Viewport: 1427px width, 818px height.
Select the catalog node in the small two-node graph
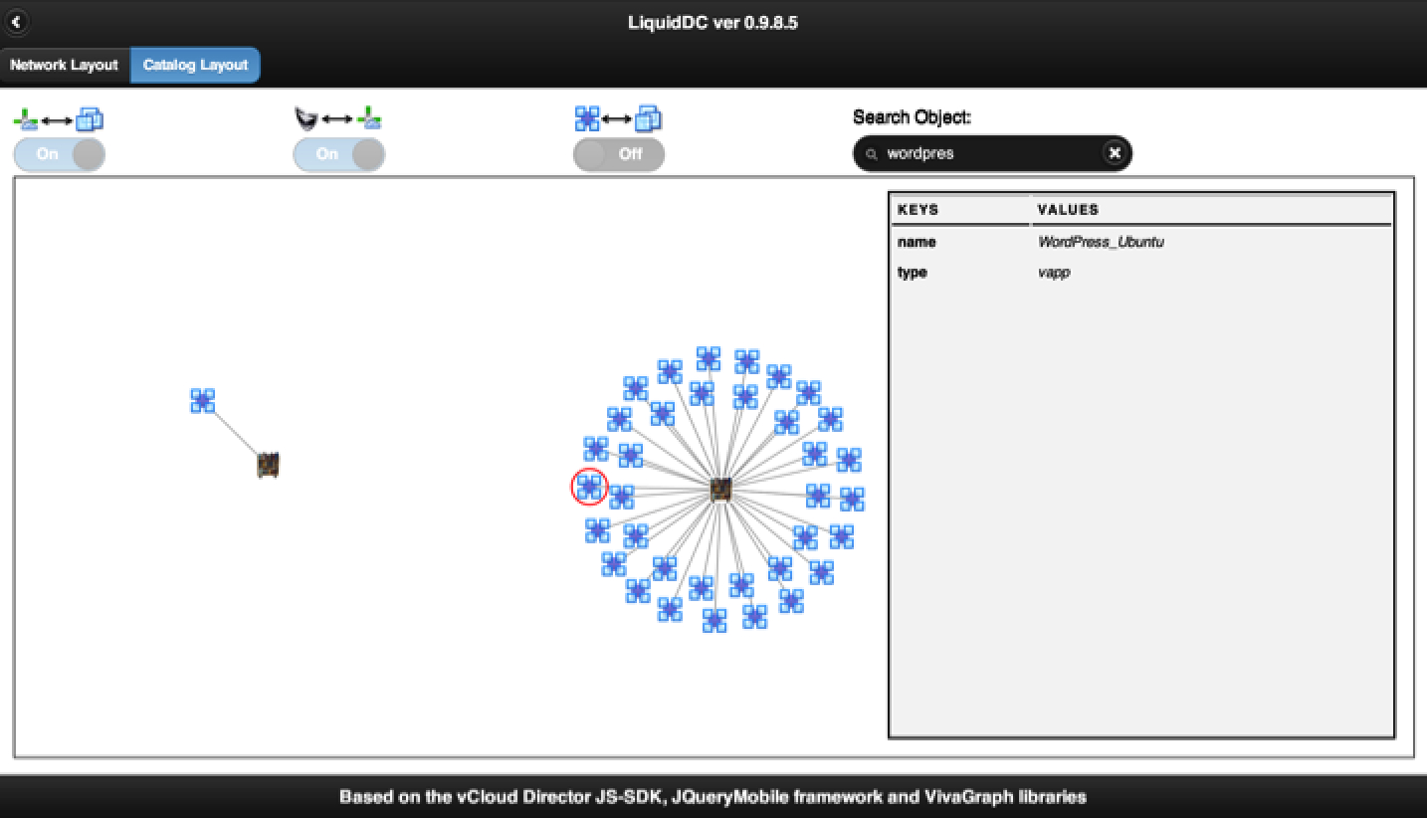(268, 465)
